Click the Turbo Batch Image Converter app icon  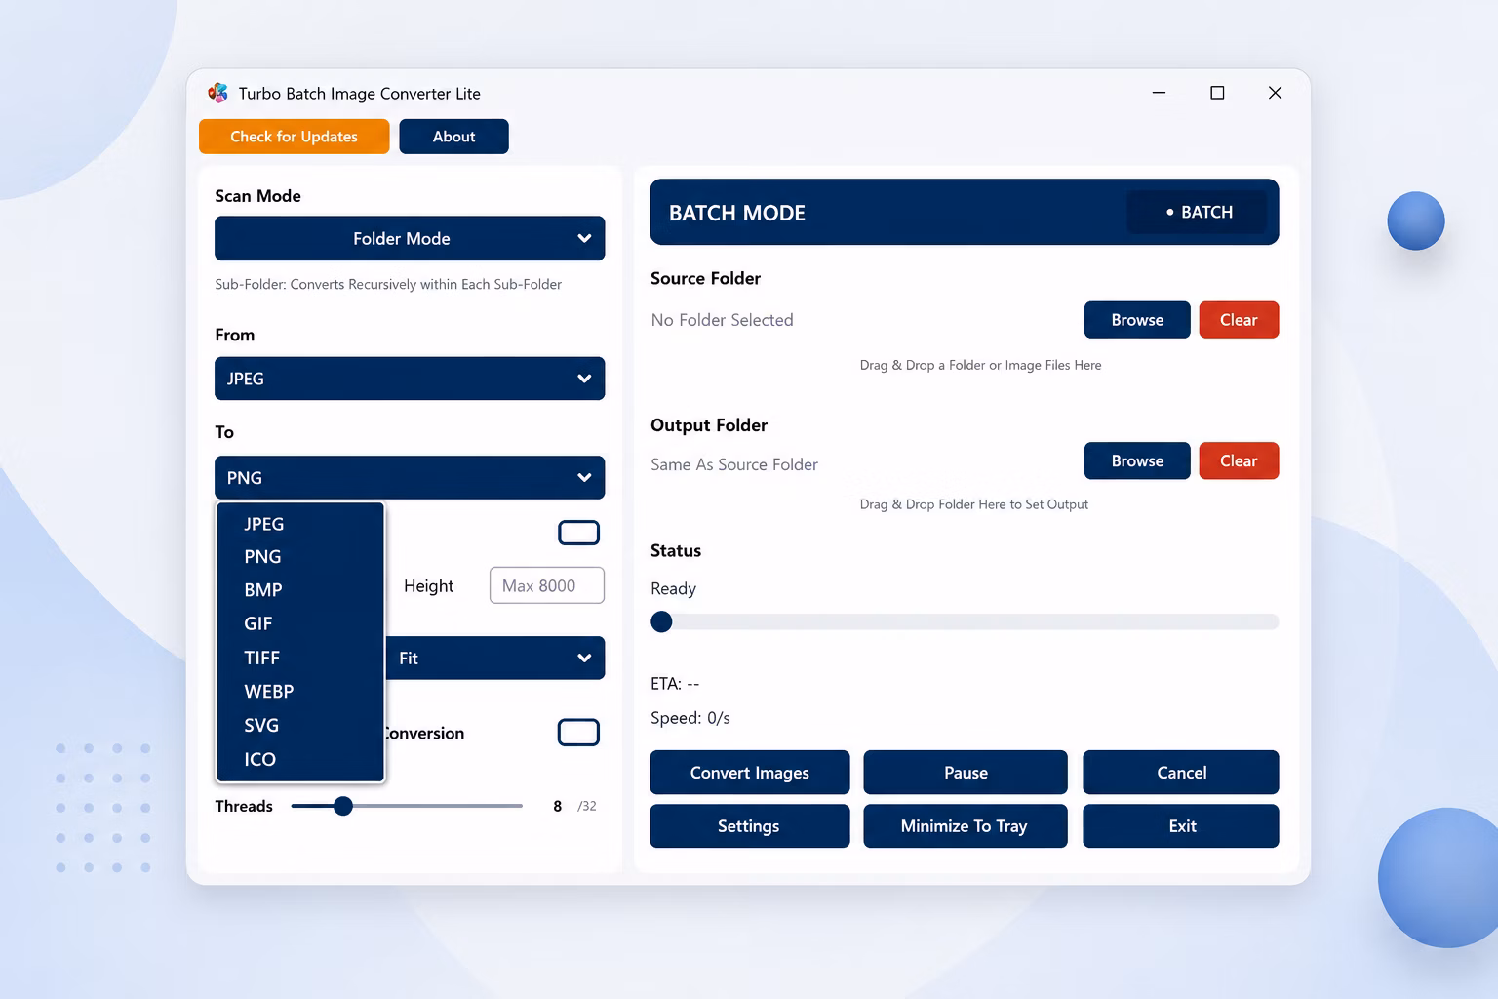pyautogui.click(x=217, y=93)
